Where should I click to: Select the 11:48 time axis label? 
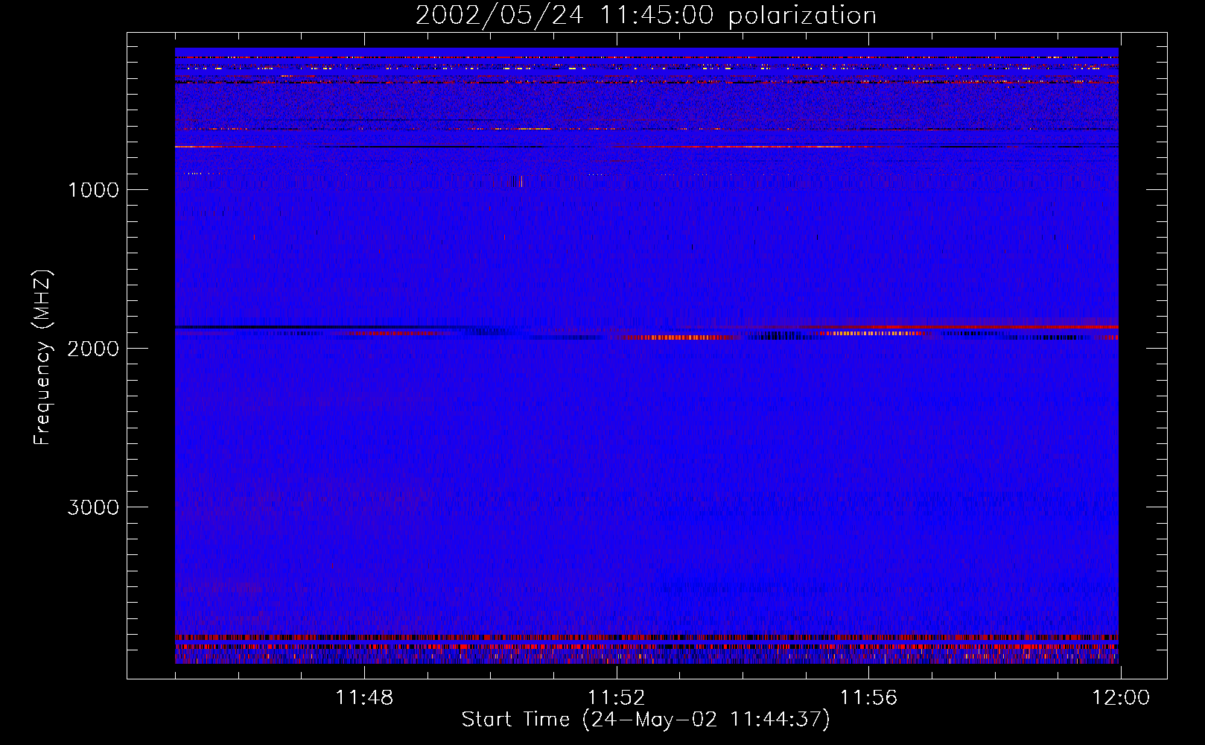pos(364,698)
